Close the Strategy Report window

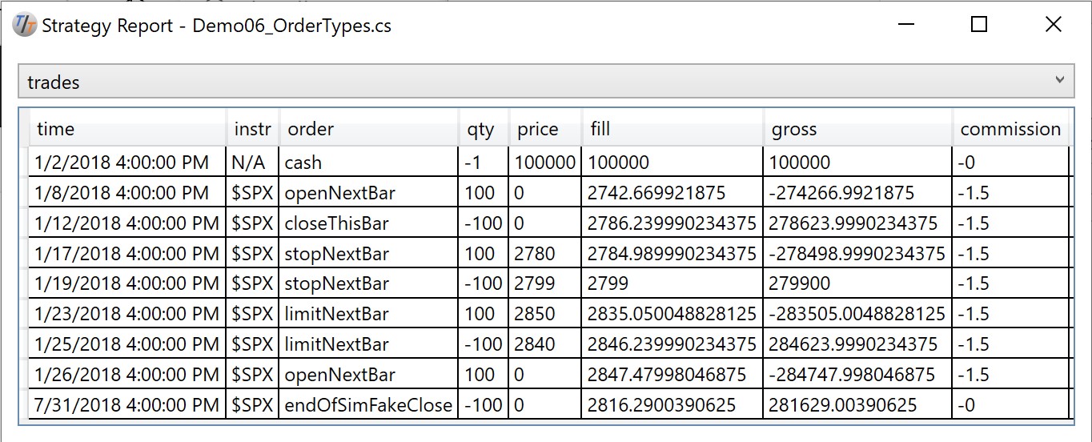[1054, 25]
